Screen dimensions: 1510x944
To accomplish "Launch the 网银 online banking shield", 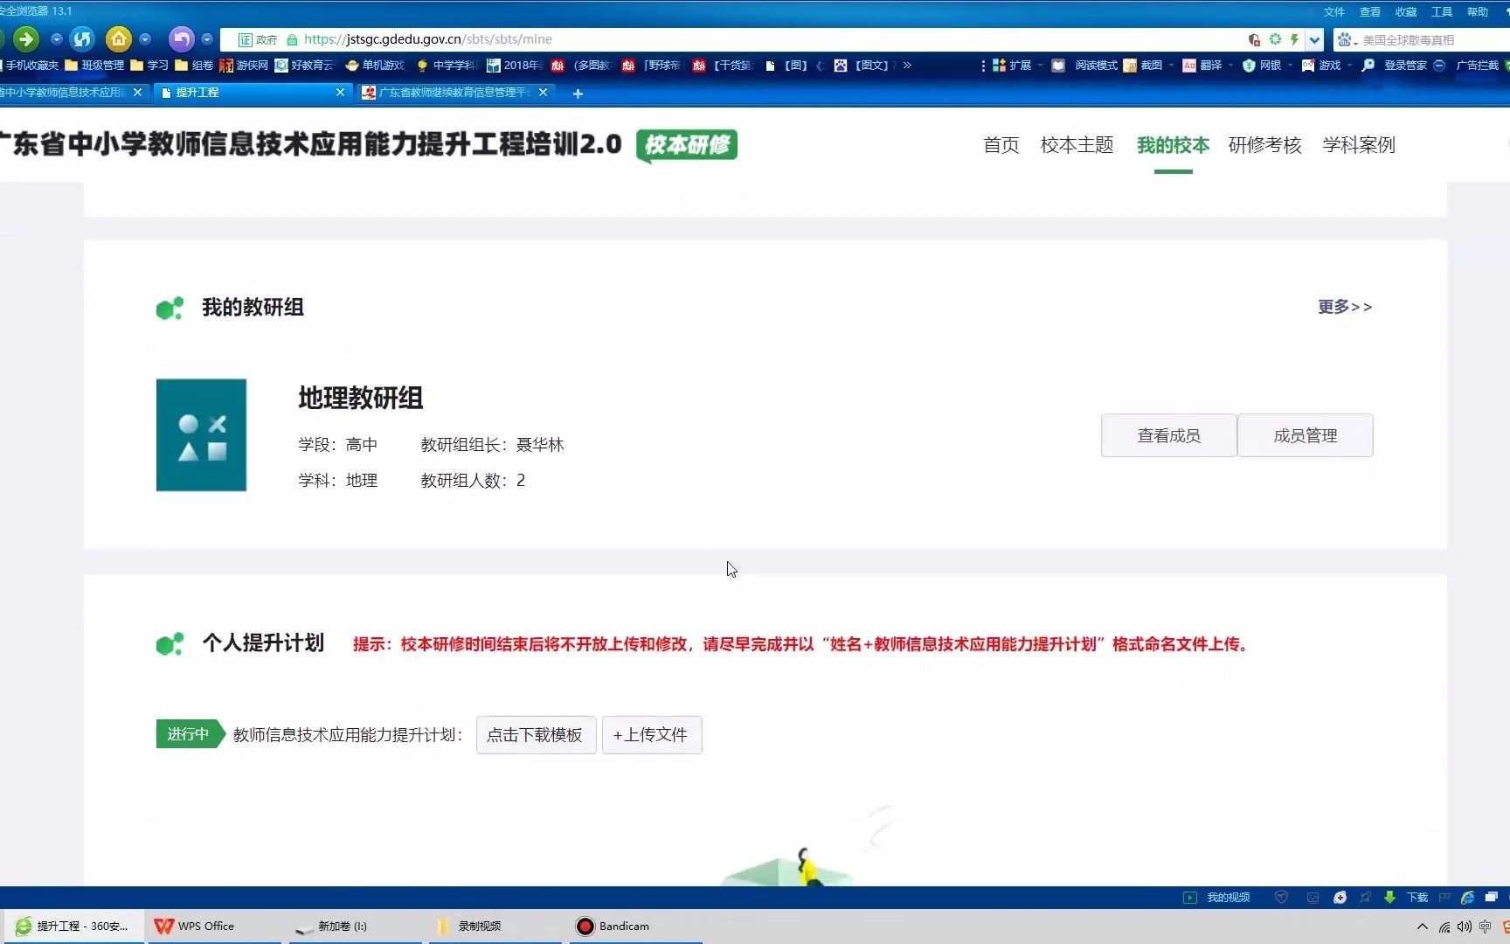I will click(x=1266, y=66).
